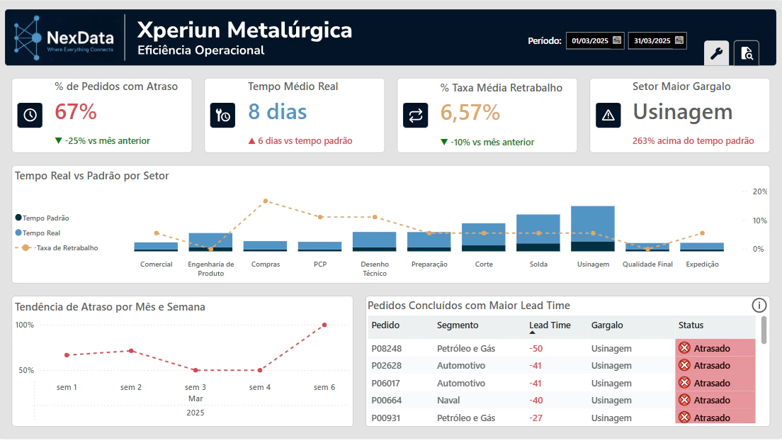
Task: Click the sem 2 data point on trend chart
Action: pos(131,351)
